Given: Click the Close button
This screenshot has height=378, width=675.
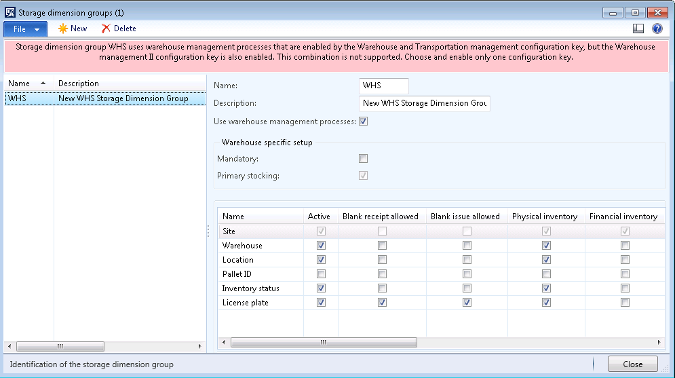Looking at the screenshot, I should (x=632, y=364).
